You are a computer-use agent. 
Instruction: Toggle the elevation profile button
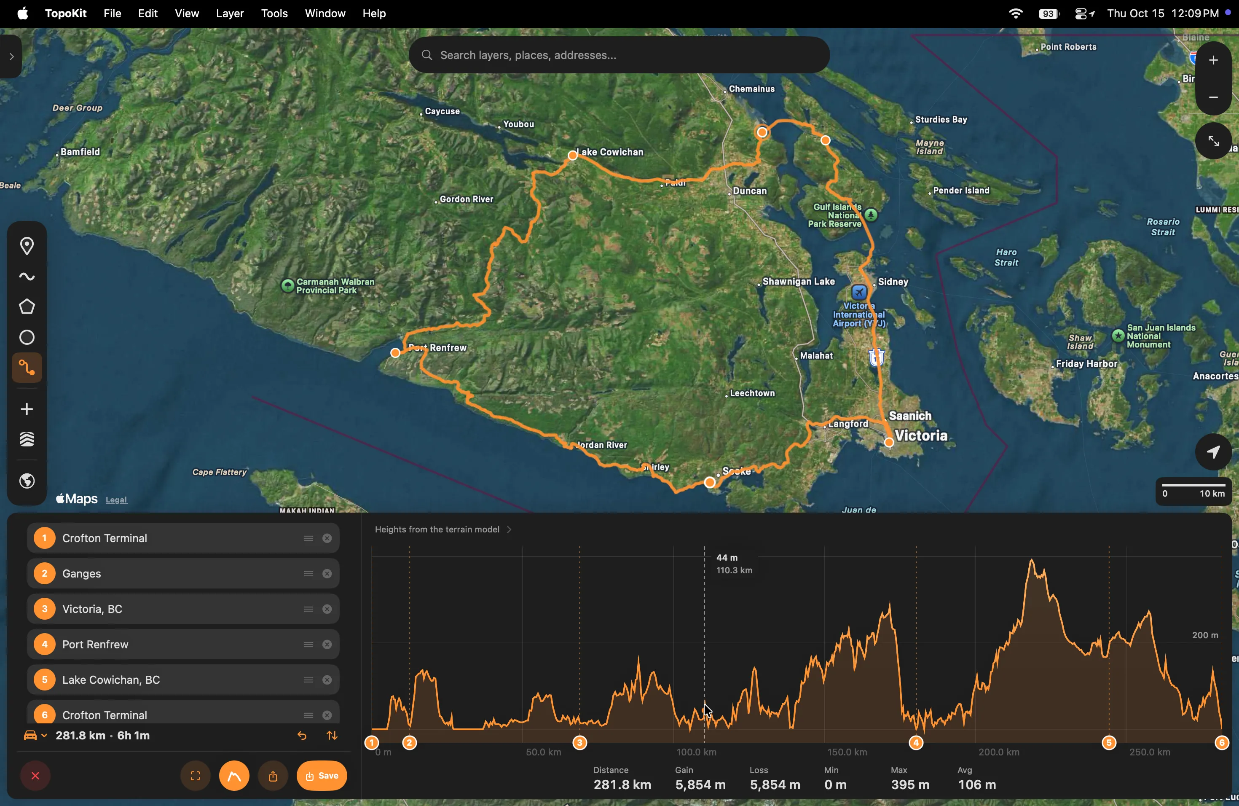pyautogui.click(x=234, y=776)
